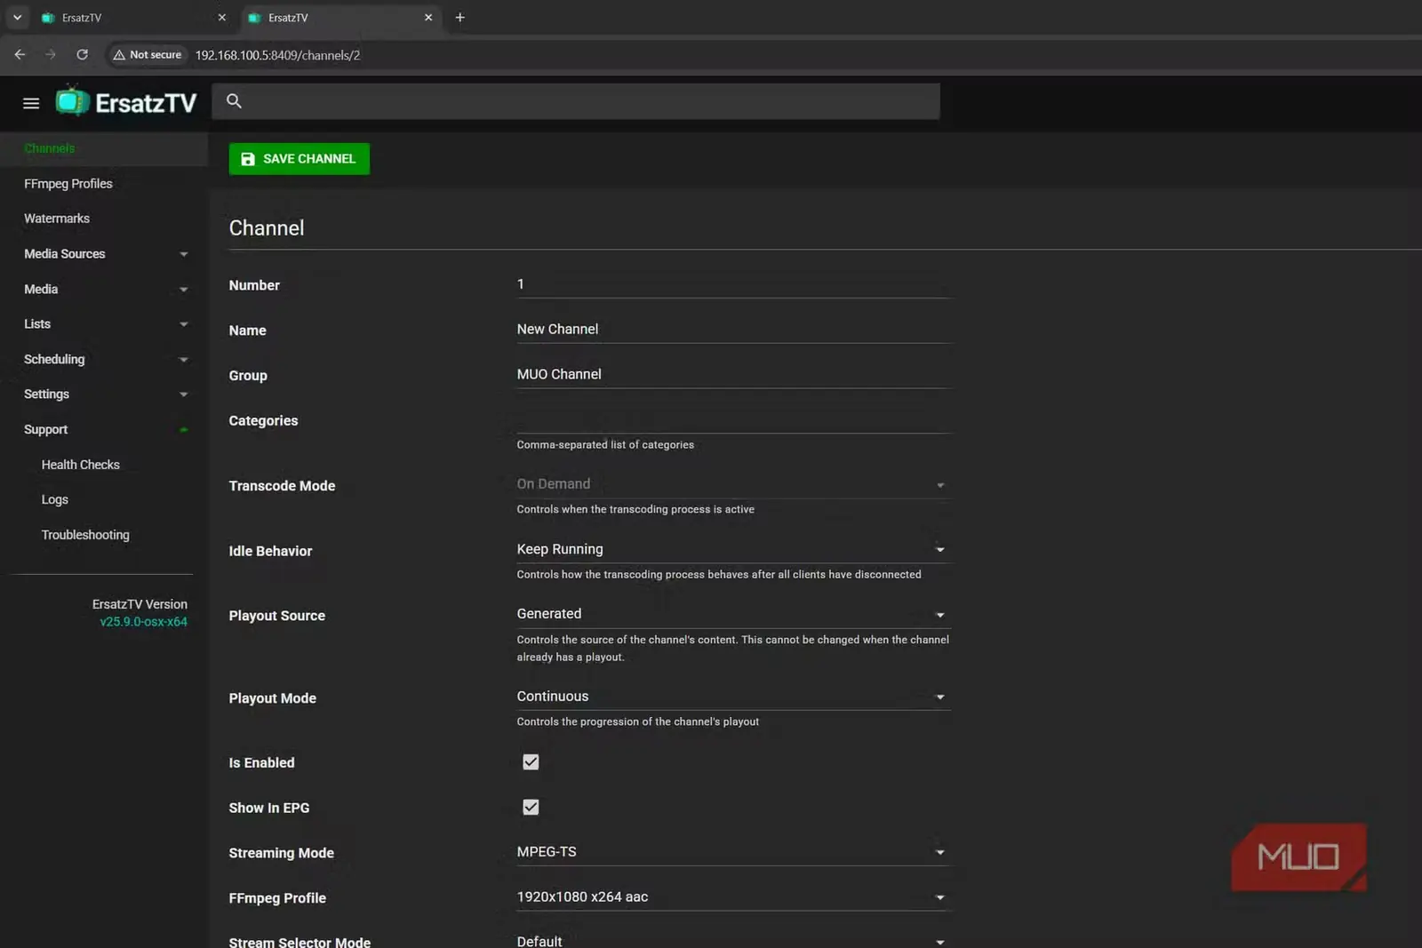This screenshot has height=948, width=1422.
Task: Click the top search bar
Action: [x=576, y=101]
